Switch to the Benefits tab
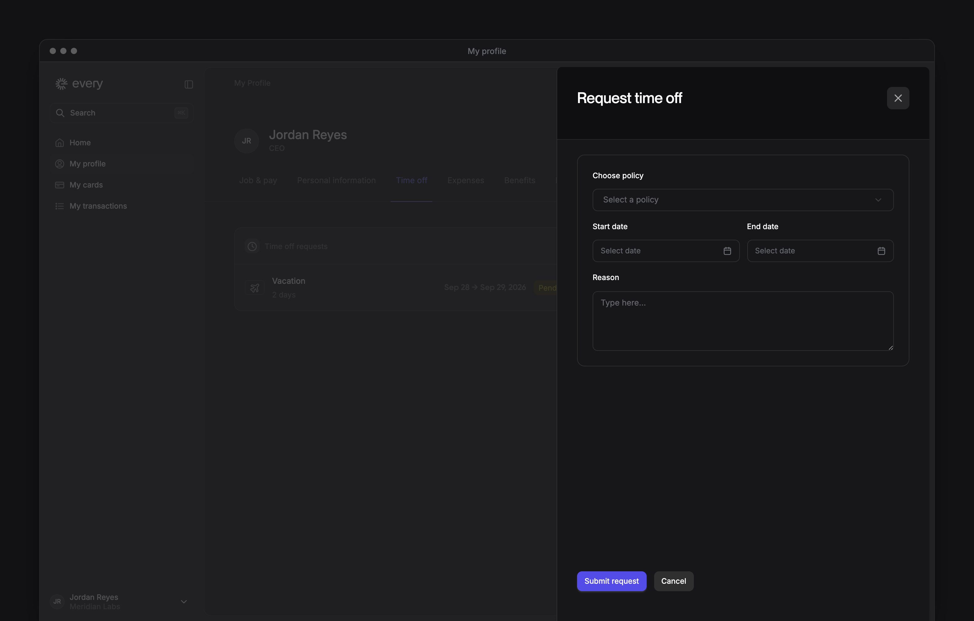974x621 pixels. 519,180
